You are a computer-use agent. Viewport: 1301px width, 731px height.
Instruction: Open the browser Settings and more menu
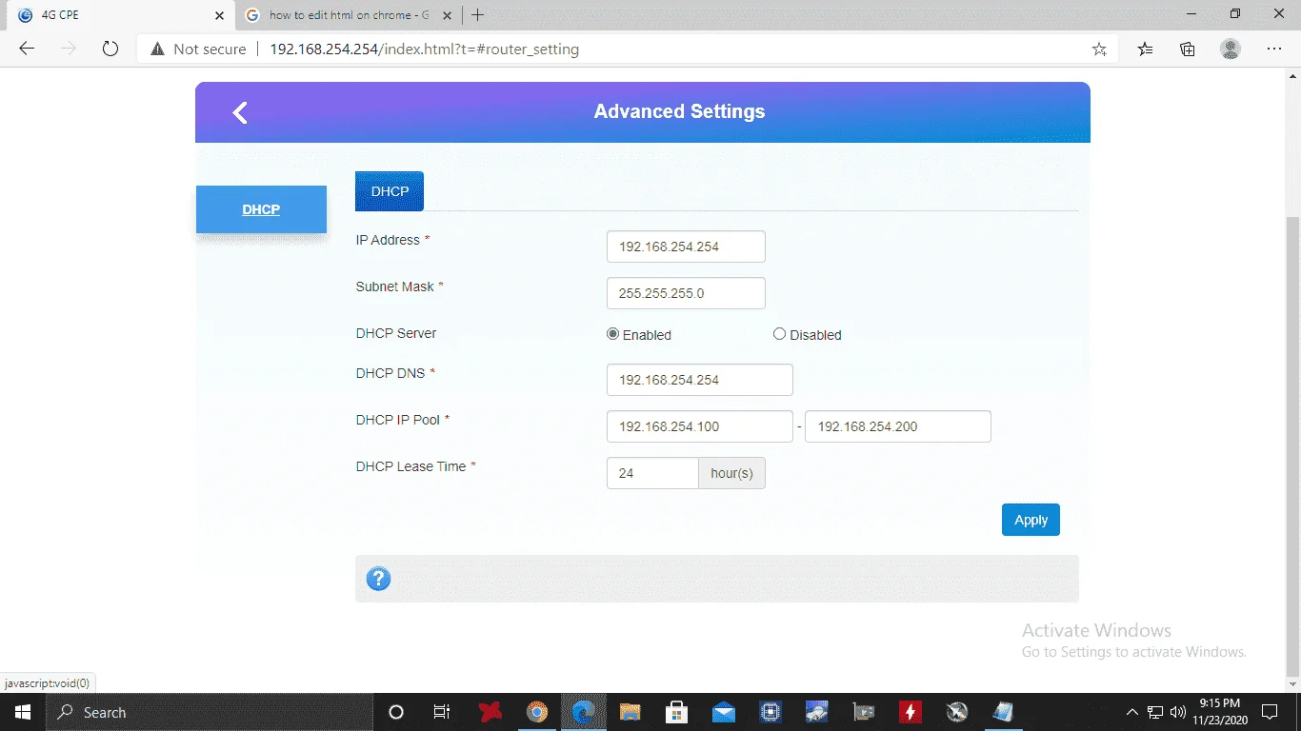pyautogui.click(x=1274, y=49)
